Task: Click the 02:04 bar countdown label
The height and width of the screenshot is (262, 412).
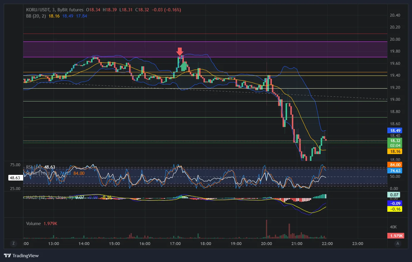Action: tap(395, 145)
